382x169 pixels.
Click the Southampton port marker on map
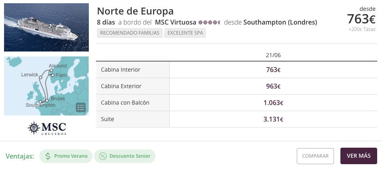click(x=40, y=102)
